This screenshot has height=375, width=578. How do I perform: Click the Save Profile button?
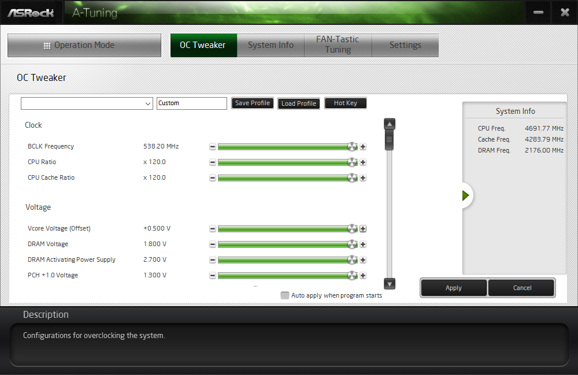pos(253,103)
